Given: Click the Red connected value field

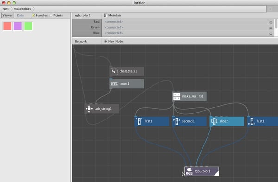Looking at the screenshot, I should (x=188, y=22).
